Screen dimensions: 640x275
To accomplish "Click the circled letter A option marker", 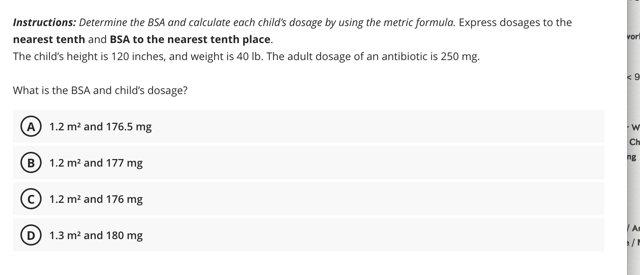I will point(31,127).
